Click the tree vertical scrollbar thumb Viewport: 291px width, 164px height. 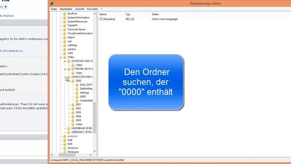(x=94, y=118)
